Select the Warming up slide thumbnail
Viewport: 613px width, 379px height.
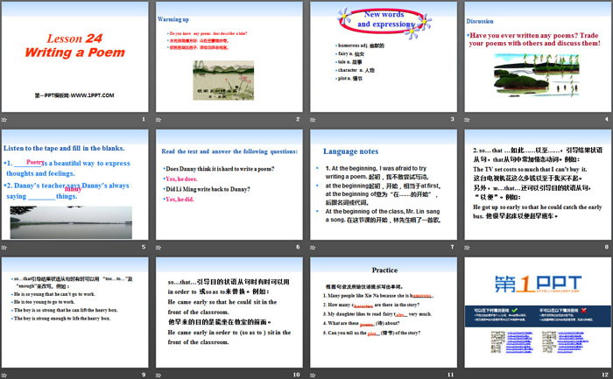coord(229,57)
